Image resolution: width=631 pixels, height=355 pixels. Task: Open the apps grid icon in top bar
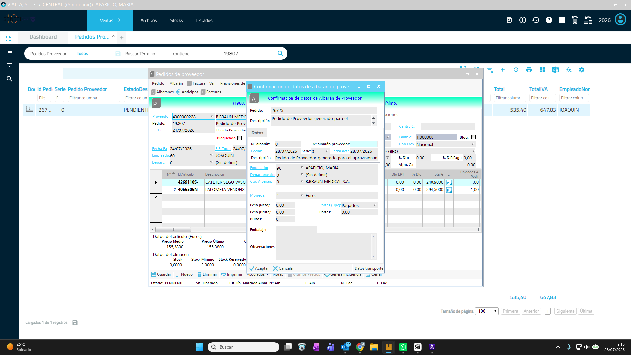[x=562, y=20]
